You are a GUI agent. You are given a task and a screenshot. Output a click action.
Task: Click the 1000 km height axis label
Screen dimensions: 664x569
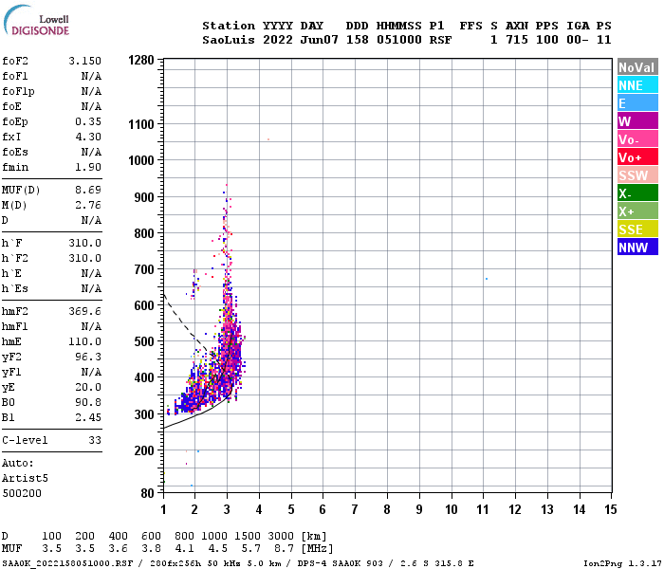tap(141, 160)
